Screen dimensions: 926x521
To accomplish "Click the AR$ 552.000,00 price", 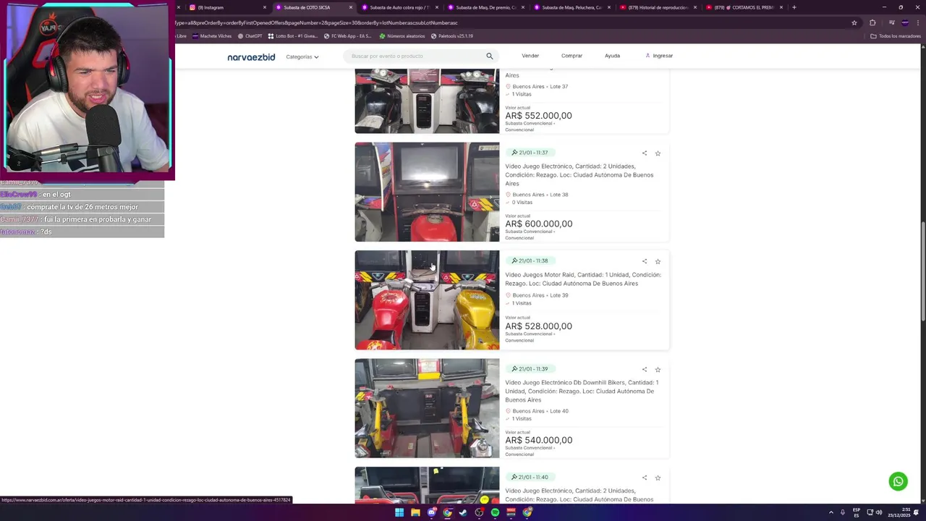I will click(x=538, y=116).
